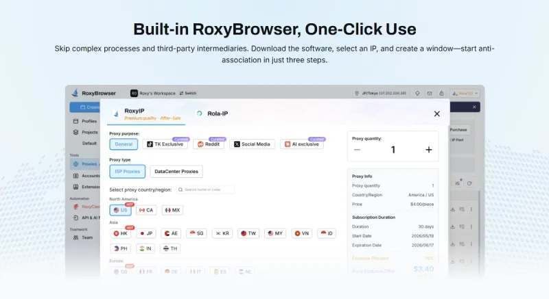549x299 pixels.
Task: Open API & AI in the sidebar
Action: tap(86, 218)
